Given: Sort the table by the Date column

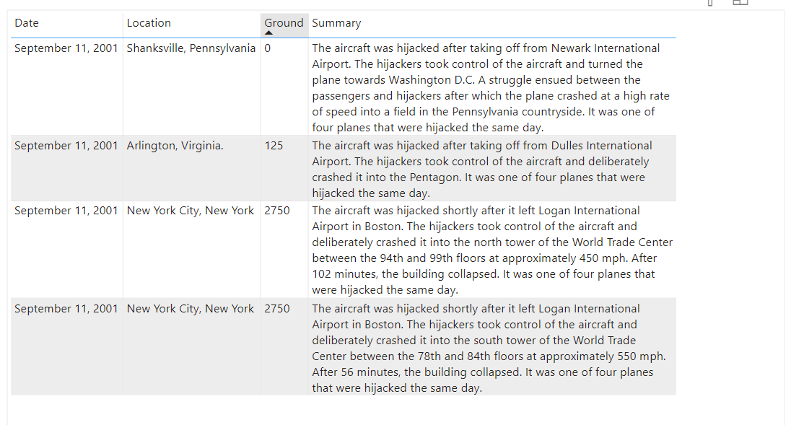Looking at the screenshot, I should click(26, 22).
